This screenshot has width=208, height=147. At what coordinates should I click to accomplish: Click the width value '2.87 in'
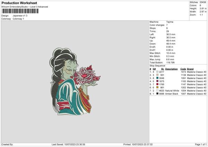(x=203, y=12)
